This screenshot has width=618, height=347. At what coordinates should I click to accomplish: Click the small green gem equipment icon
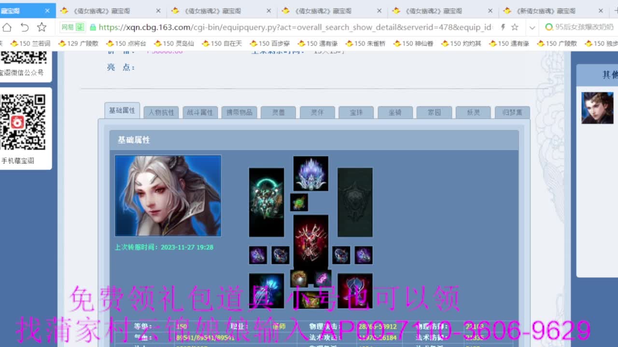(x=298, y=202)
